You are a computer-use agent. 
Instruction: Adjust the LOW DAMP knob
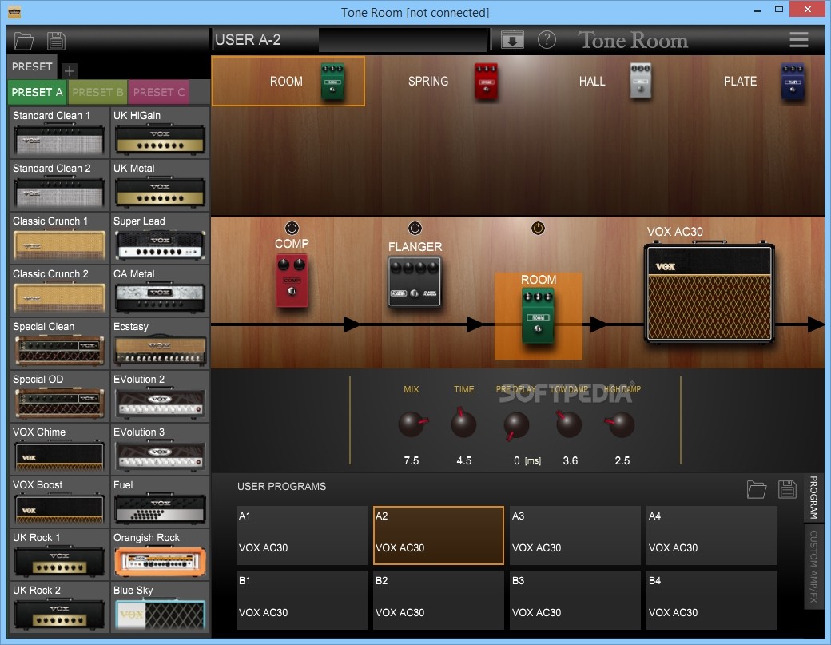click(x=569, y=424)
